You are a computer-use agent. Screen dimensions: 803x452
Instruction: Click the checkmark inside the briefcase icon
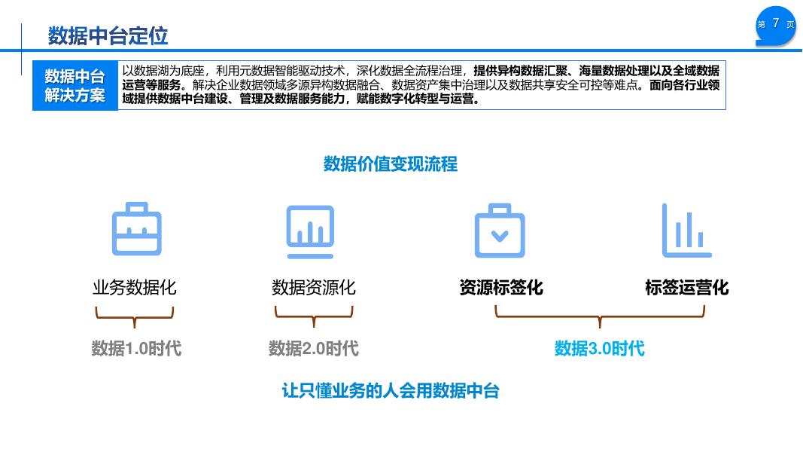point(500,234)
